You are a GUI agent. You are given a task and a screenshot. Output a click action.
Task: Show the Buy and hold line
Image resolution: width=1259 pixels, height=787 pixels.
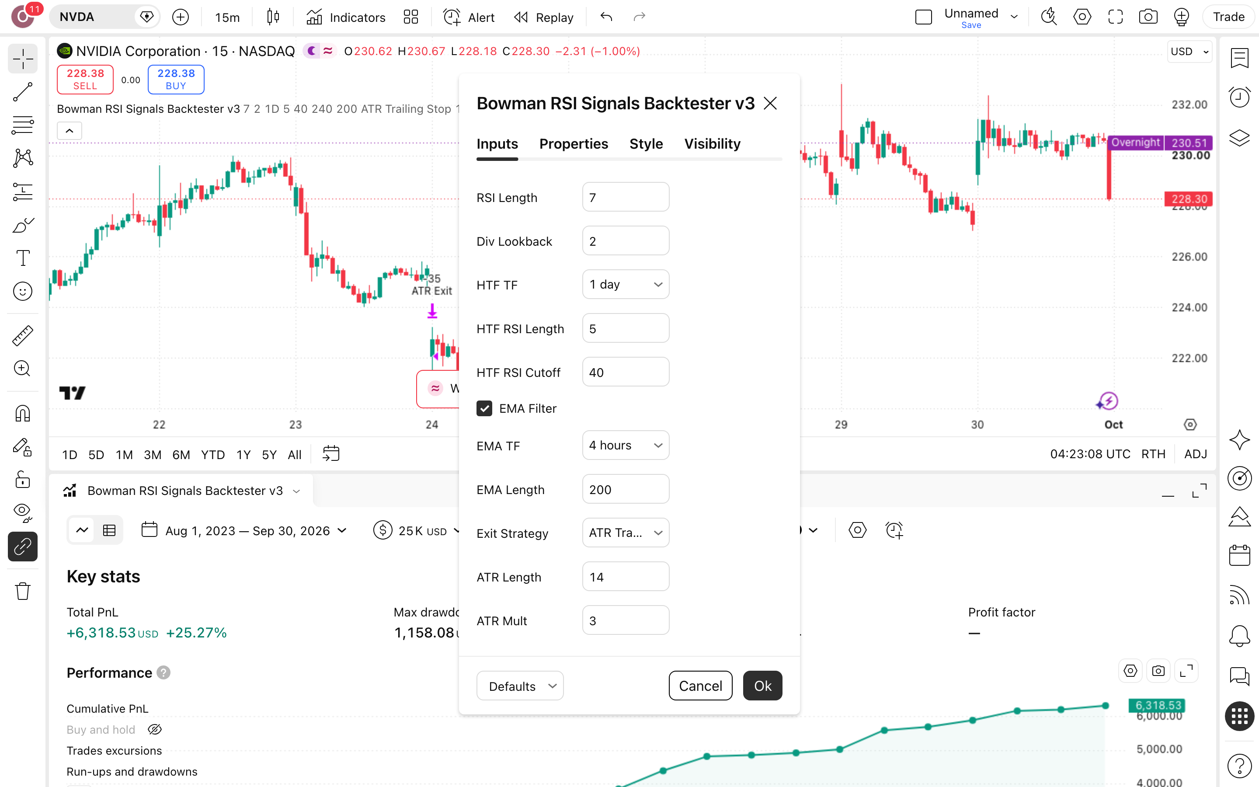click(154, 729)
